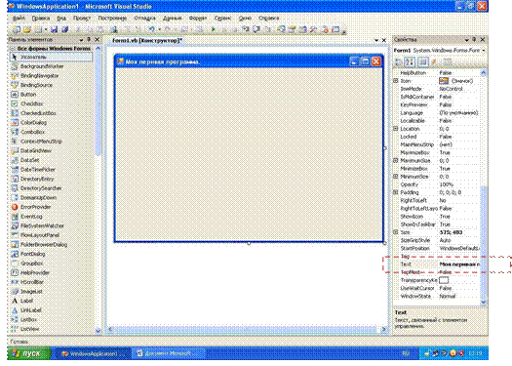512x366 pixels.
Task: Expand the MaximumSize property node
Action: pyautogui.click(x=395, y=160)
